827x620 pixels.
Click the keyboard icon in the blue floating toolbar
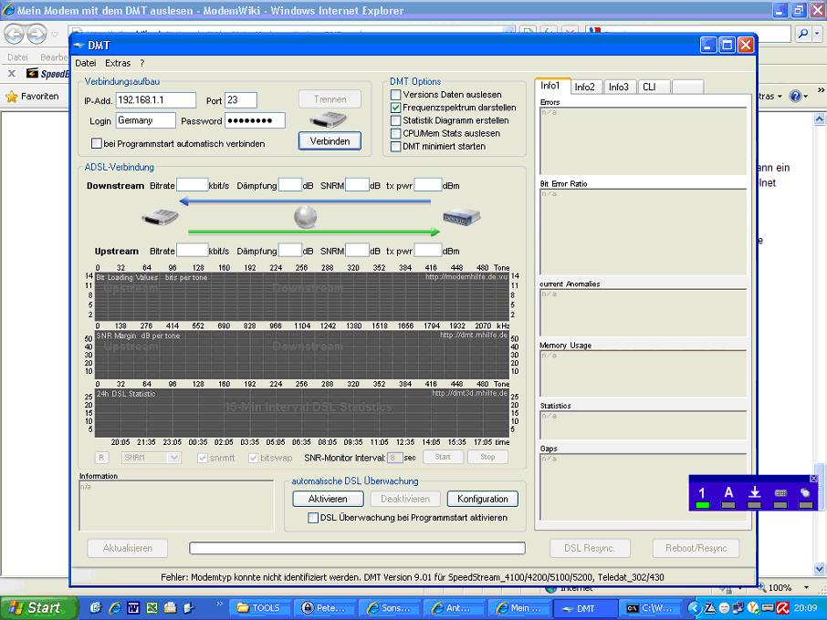point(780,493)
